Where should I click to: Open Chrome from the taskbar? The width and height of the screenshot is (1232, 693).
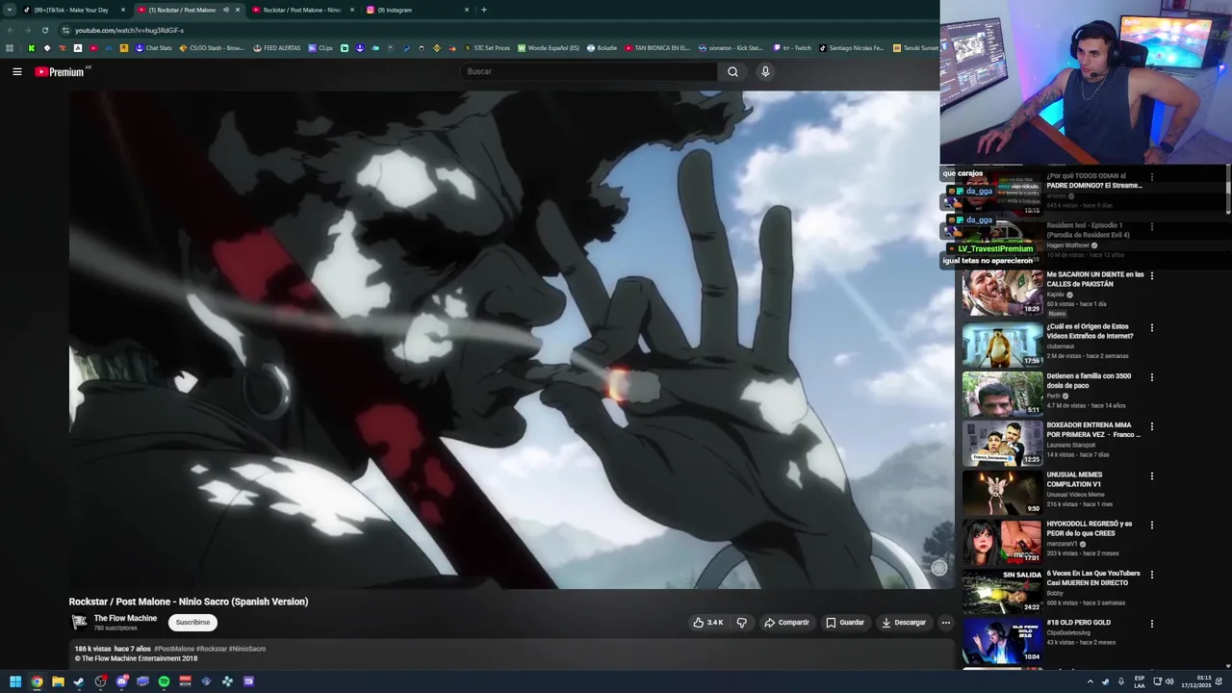(37, 681)
